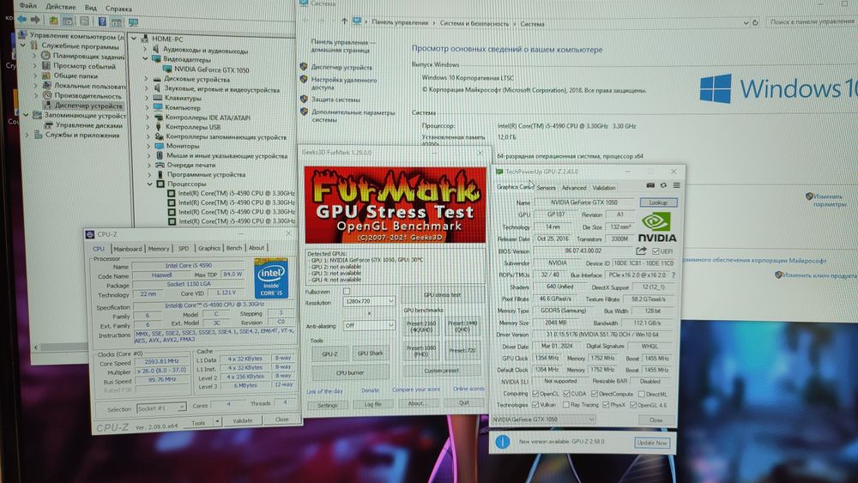The height and width of the screenshot is (483, 858).
Task: Open GPU-Z graphics card selection dropdown
Action: (543, 420)
